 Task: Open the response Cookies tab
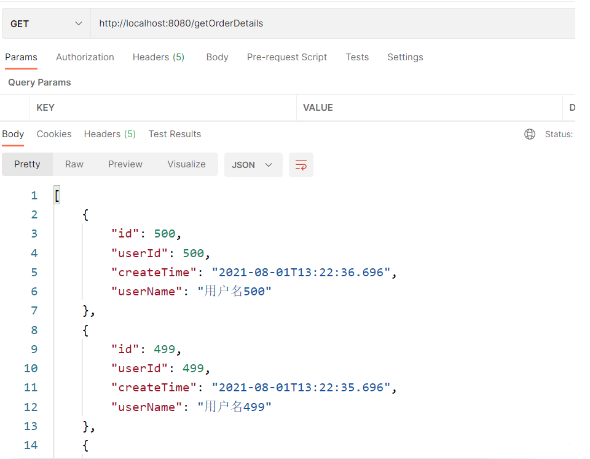point(54,134)
